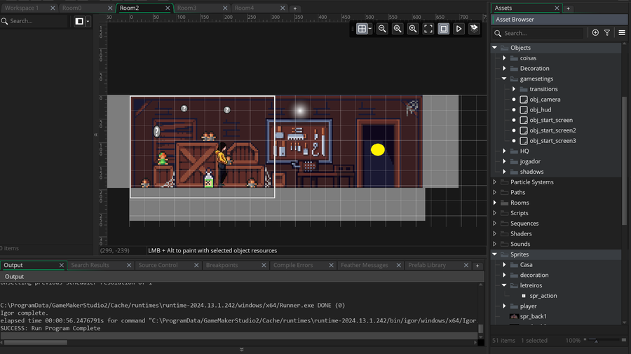
Task: Expand the Casa sprites folder
Action: [x=504, y=265]
